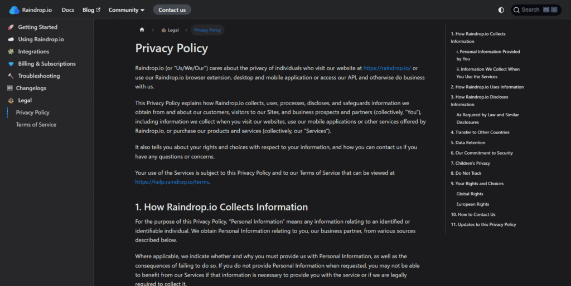571x286 pixels.
Task: Jump to 8. Do Not Track
Action: point(466,174)
